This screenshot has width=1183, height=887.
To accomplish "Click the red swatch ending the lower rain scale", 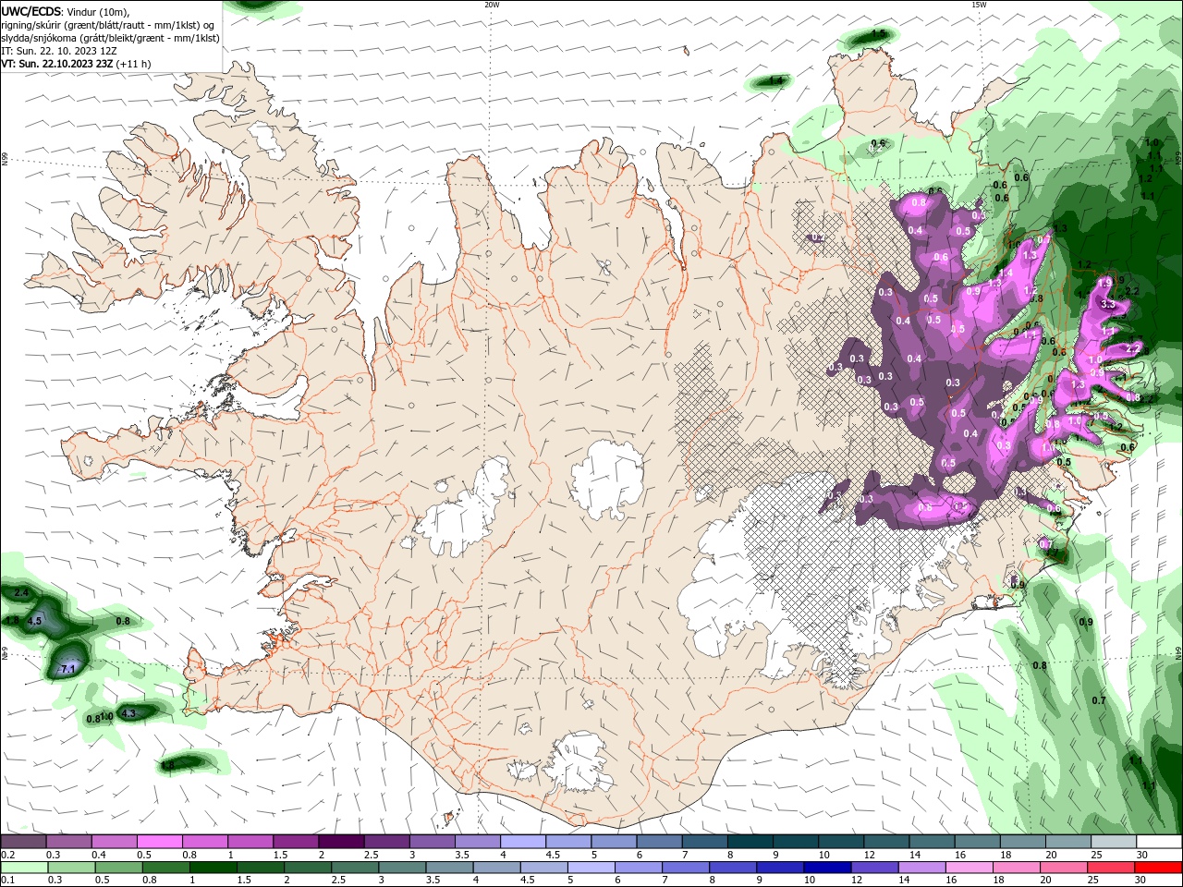I will point(1158,868).
